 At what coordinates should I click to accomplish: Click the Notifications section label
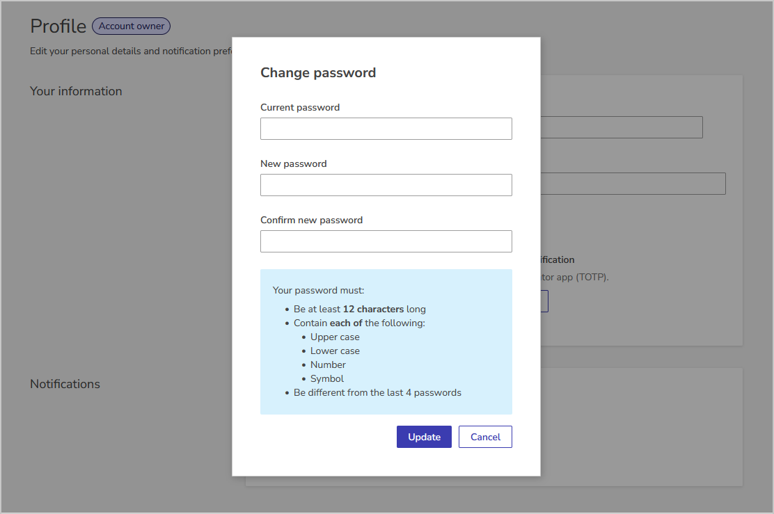[x=65, y=384]
